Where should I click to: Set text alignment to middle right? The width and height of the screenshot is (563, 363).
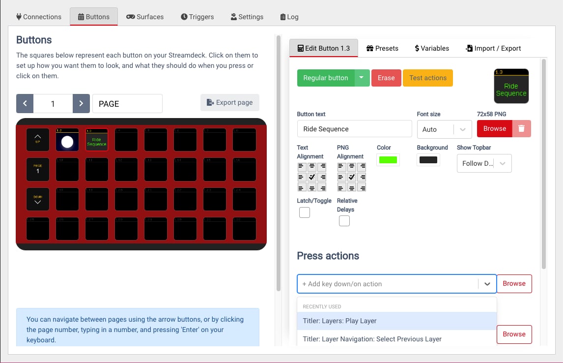coord(322,177)
